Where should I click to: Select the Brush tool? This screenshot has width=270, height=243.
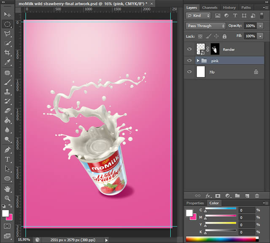pyautogui.click(x=7, y=82)
